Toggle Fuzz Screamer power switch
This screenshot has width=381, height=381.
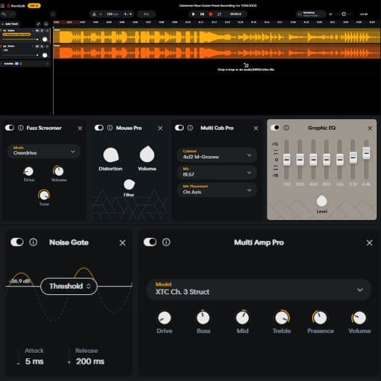9,128
